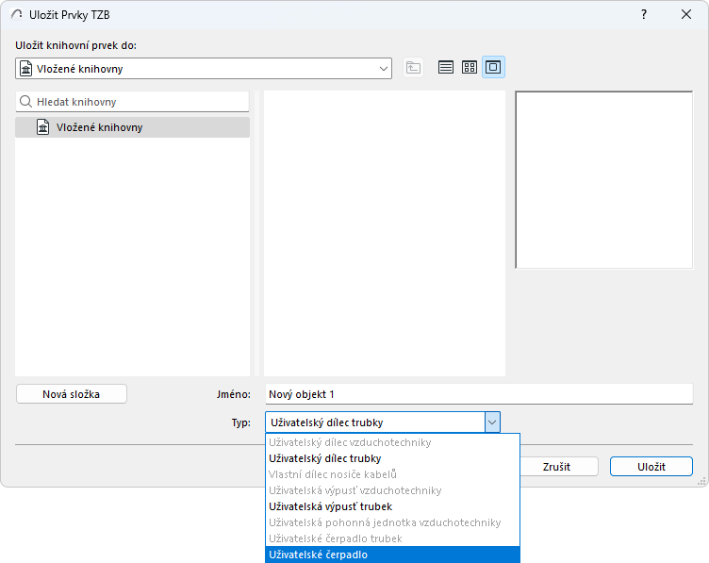Choose Uživatelský dílec trubky from list
The width and height of the screenshot is (709, 563).
point(392,458)
